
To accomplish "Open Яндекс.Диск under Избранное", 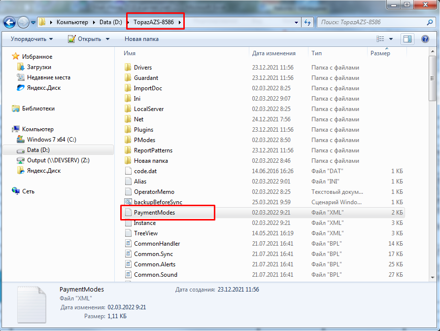I will tap(44, 88).
